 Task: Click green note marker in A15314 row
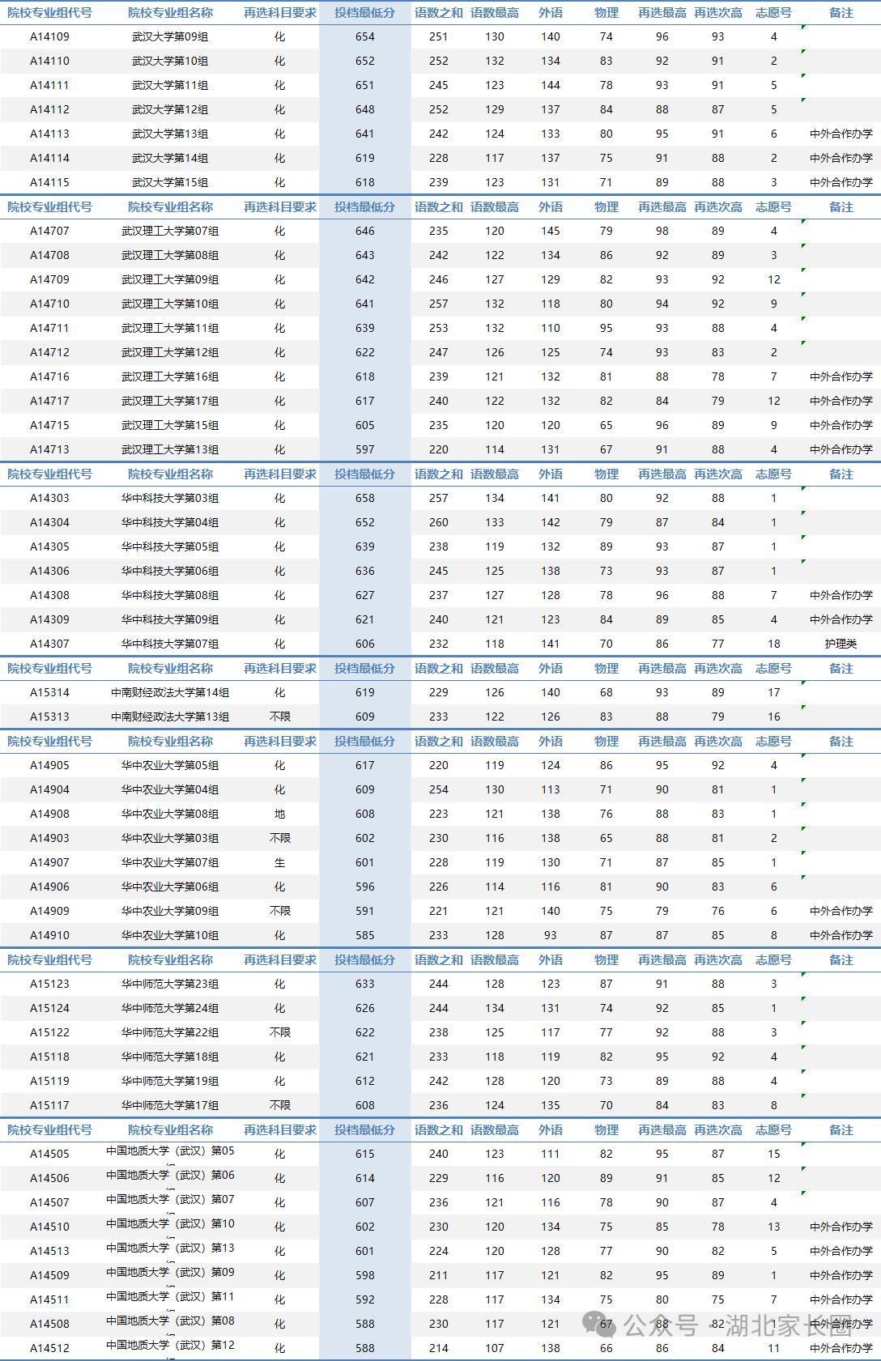[x=803, y=683]
